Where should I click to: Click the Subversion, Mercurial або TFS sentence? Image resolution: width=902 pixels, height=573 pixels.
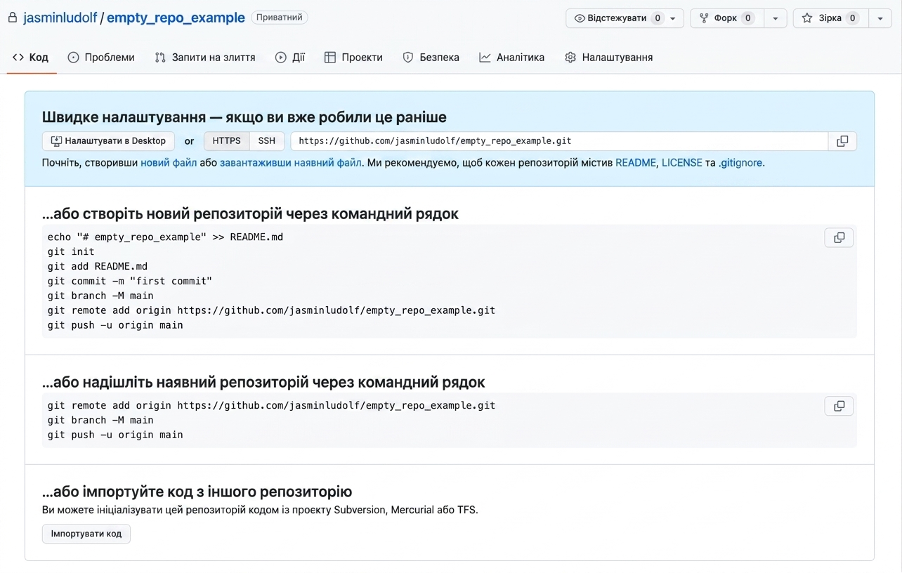tap(260, 510)
